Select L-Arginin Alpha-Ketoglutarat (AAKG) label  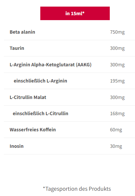pos(50,65)
